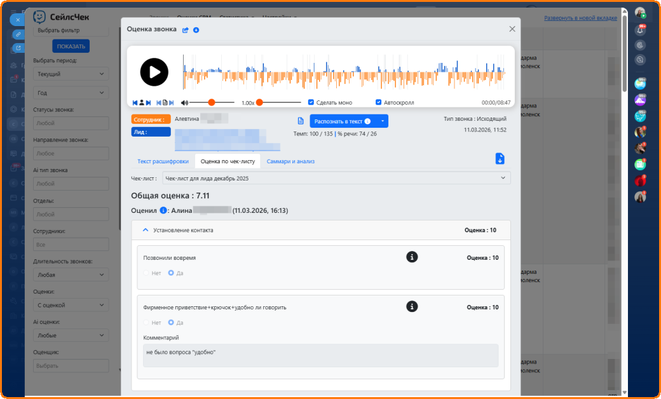Switch to the Текст расшифровки tab
Image resolution: width=661 pixels, height=399 pixels.
click(162, 161)
